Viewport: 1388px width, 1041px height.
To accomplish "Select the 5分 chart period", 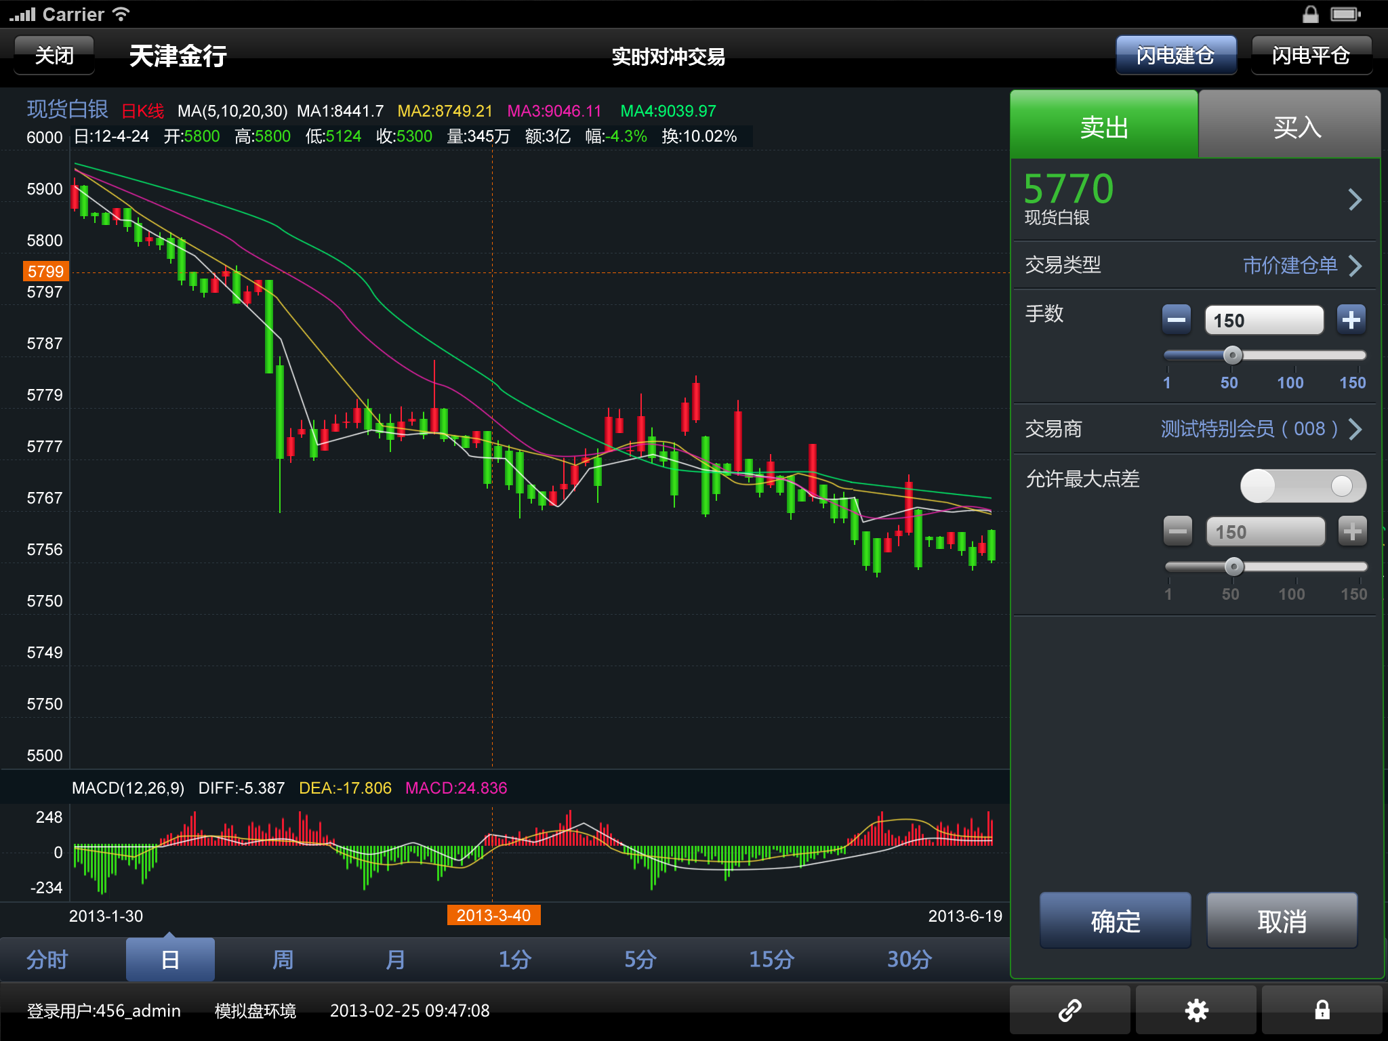I will pos(640,960).
